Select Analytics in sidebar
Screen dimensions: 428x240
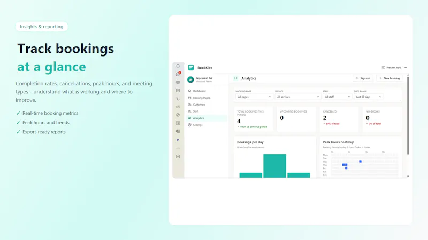tap(207, 118)
